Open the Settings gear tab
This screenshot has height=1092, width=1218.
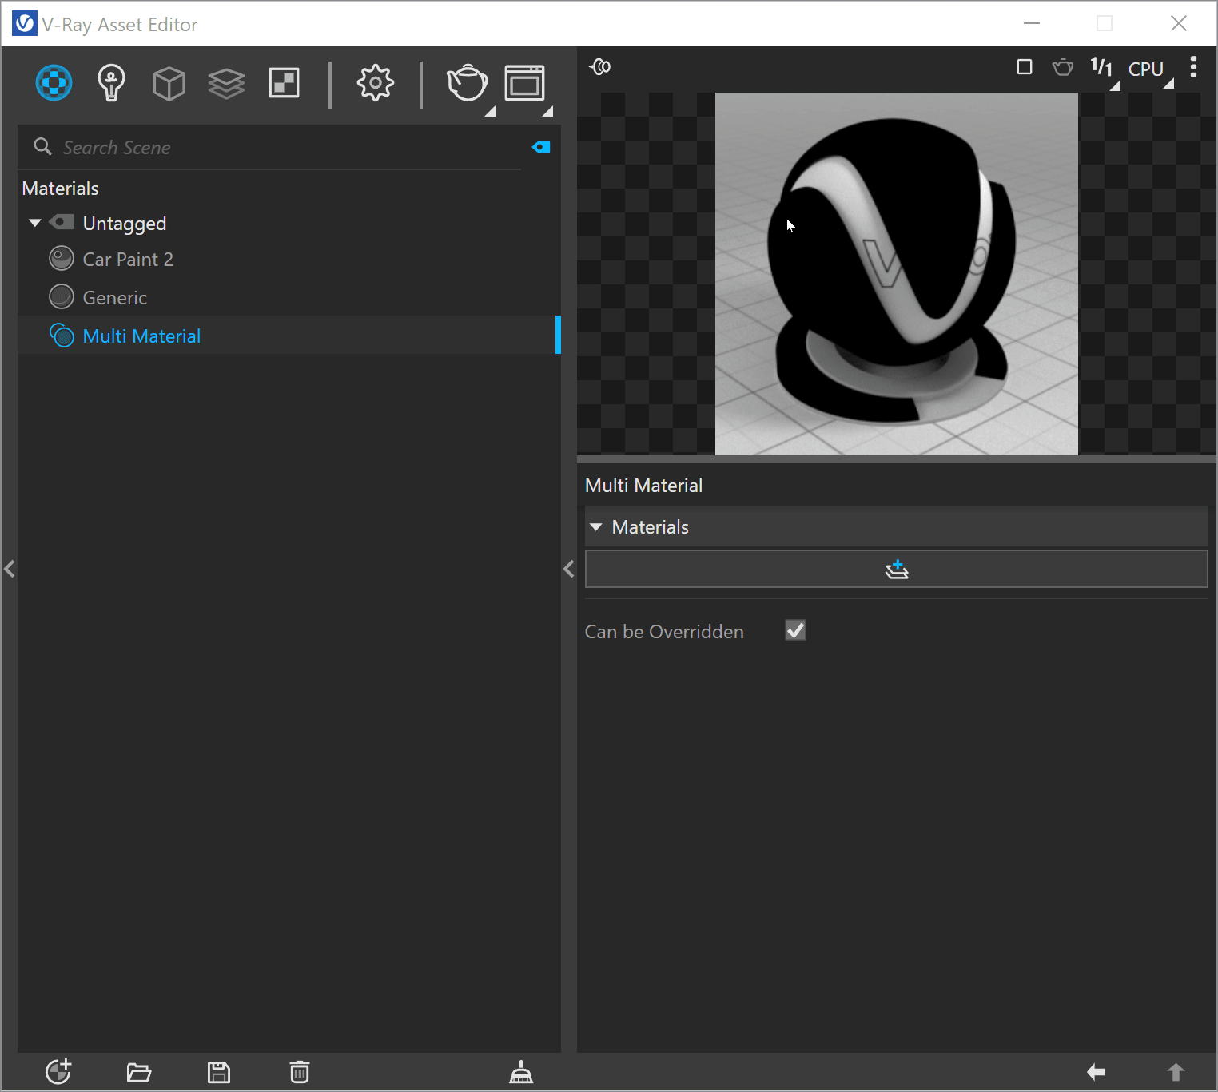[375, 82]
